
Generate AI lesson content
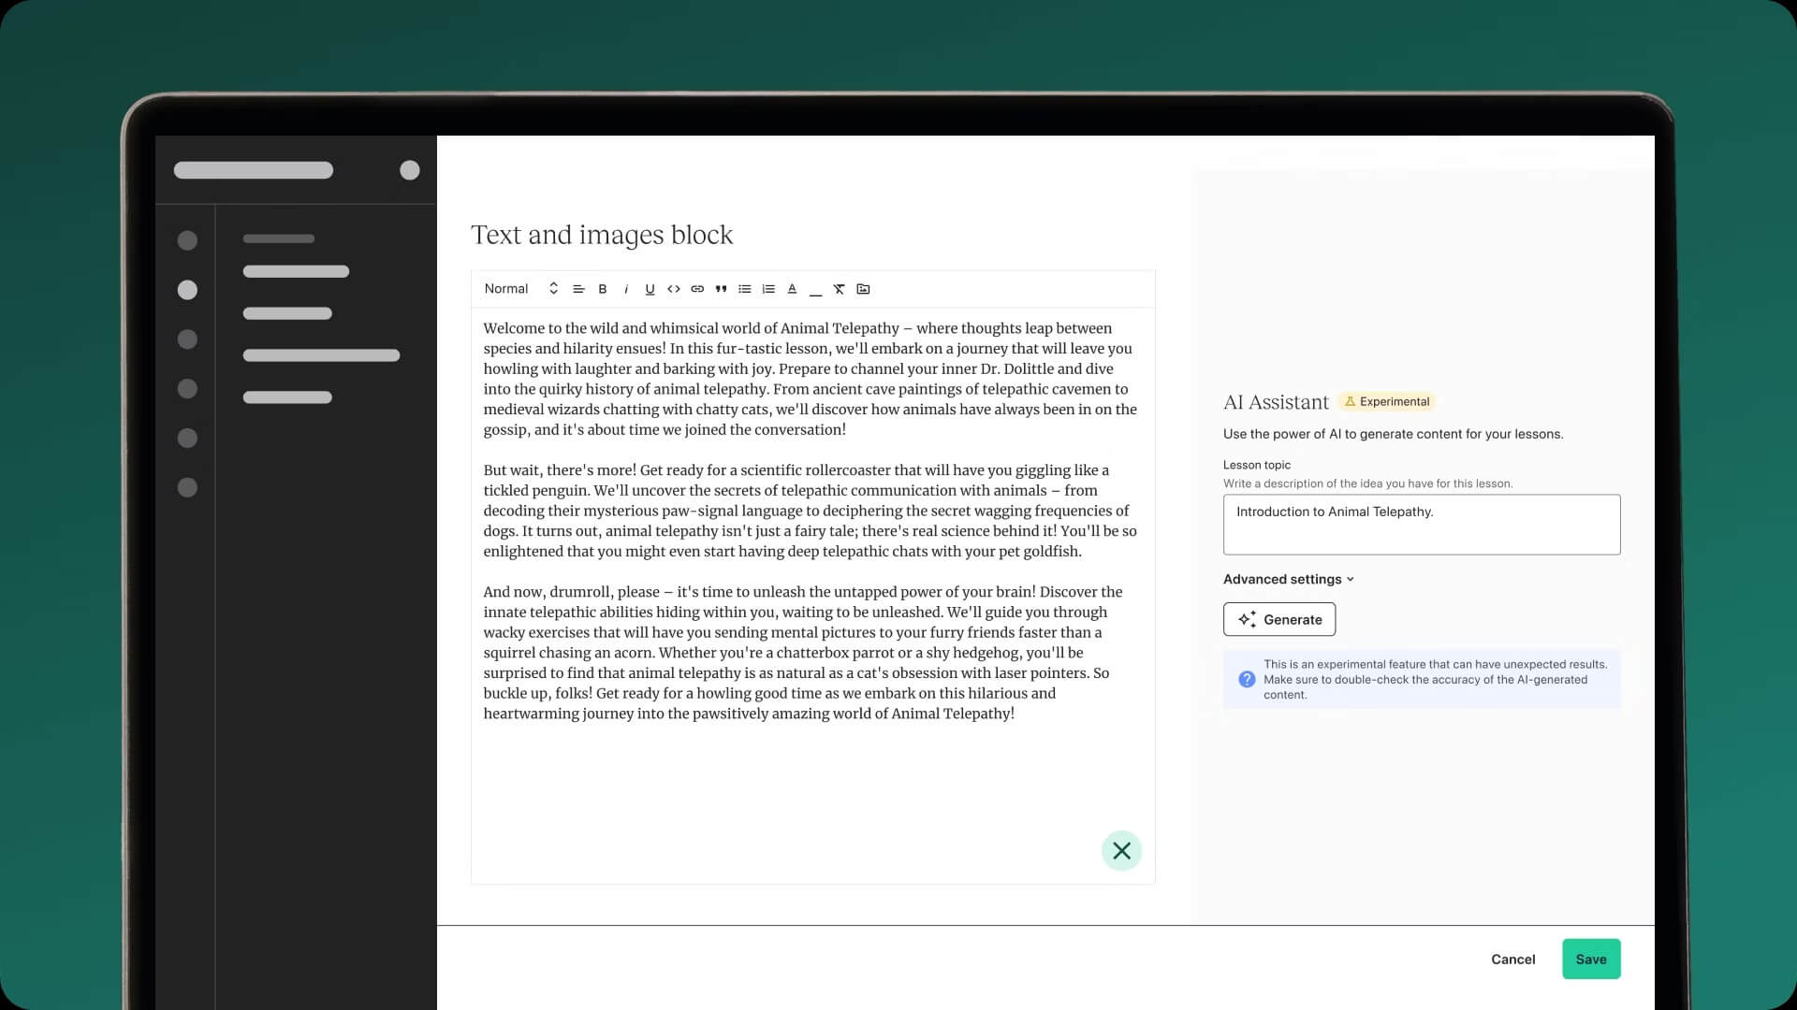coord(1278,619)
